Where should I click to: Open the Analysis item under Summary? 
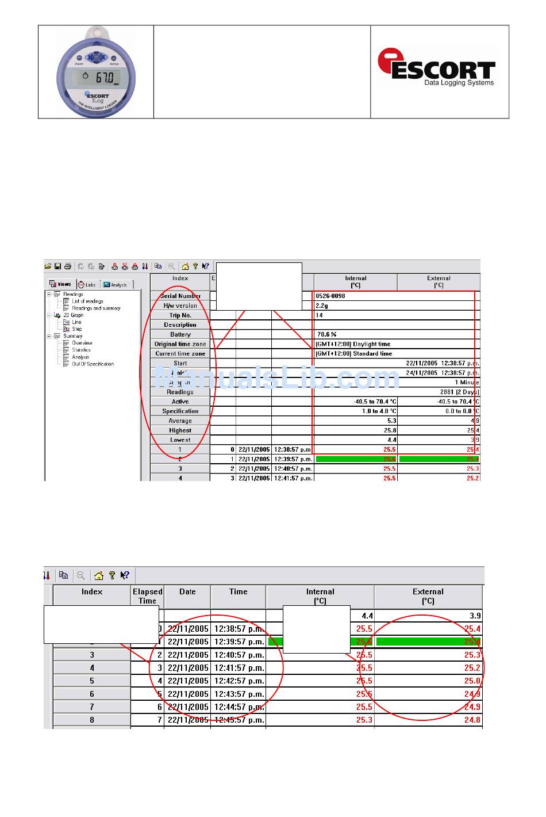80,357
